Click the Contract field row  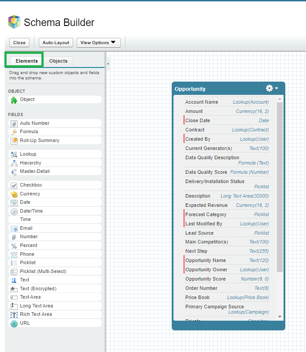[227, 130]
